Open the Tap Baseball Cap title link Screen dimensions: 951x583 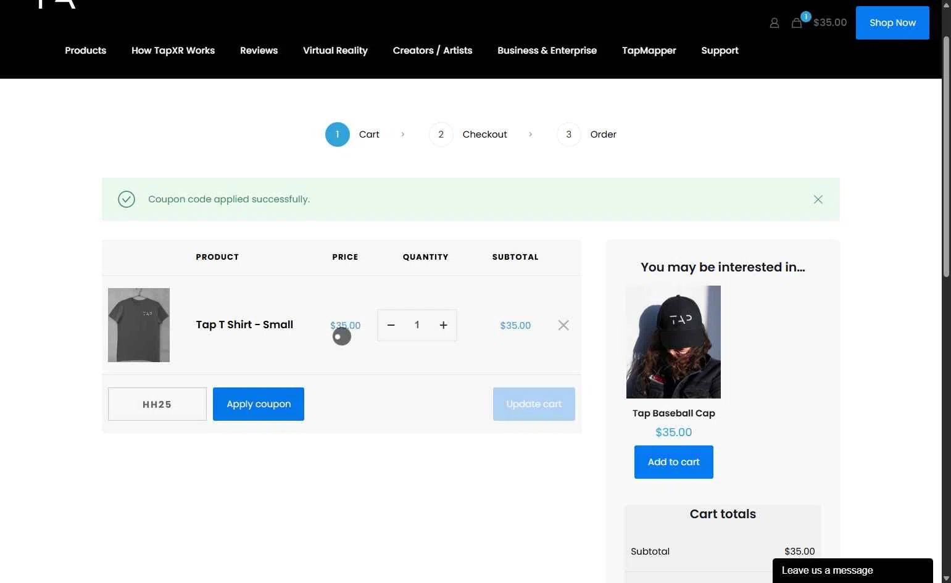point(674,413)
